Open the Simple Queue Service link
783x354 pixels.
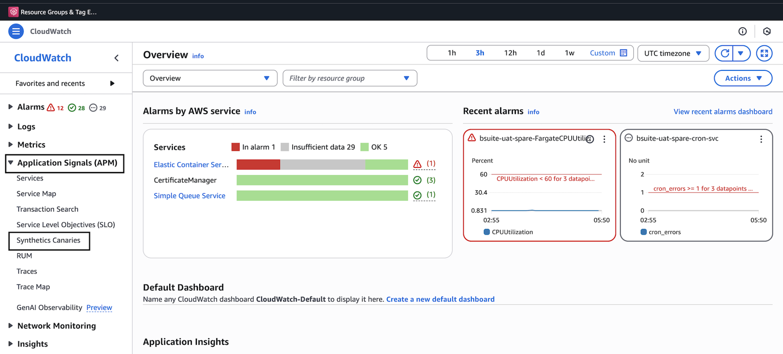click(x=189, y=196)
